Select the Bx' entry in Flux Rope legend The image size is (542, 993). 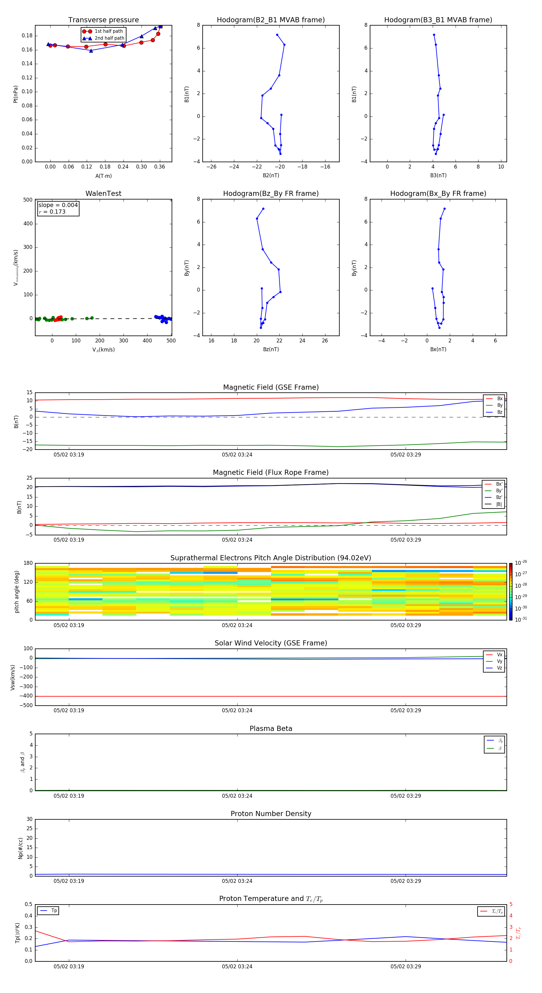click(x=494, y=484)
